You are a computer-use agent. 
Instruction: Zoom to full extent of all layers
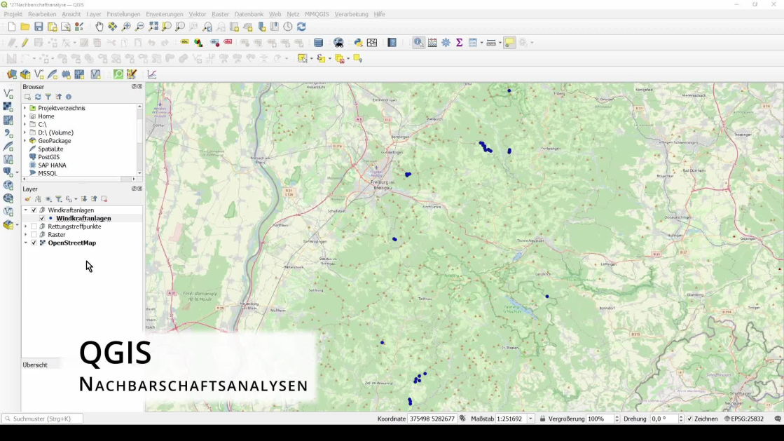153,27
